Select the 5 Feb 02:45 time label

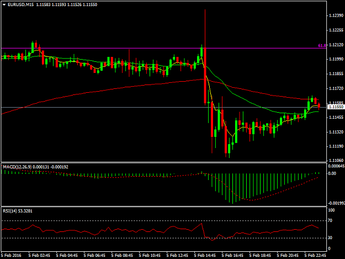tap(39, 256)
